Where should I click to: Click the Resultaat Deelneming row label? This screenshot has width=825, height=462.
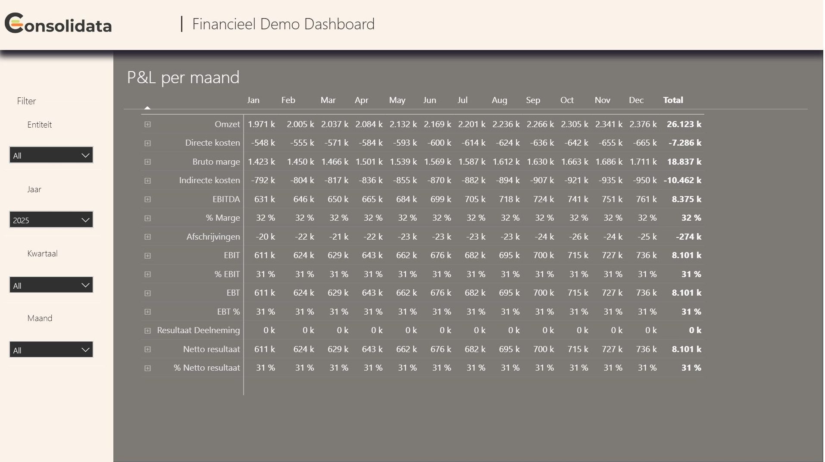(x=198, y=331)
